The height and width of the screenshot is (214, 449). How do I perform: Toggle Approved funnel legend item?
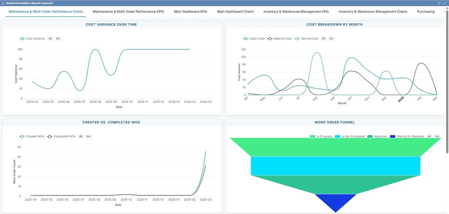click(x=377, y=136)
